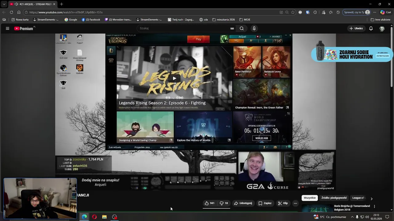Image resolution: width=394 pixels, height=221 pixels.
Task: Open YouTube notifications bell
Action: coord(371,28)
